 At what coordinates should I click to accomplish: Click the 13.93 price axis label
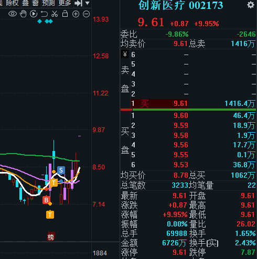coord(101,19)
